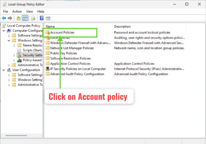Select IP Security Policies on Local Computer
This screenshot has width=206, height=144.
coord(78,69)
